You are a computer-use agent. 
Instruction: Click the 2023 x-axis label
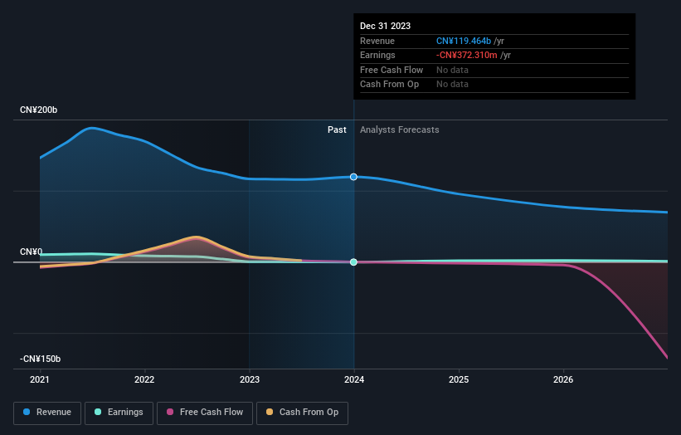point(250,380)
